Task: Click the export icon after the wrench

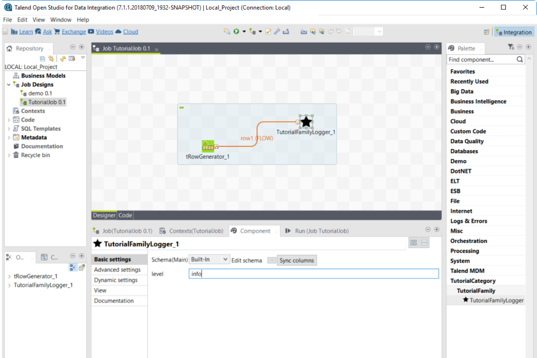Action: coord(286,32)
